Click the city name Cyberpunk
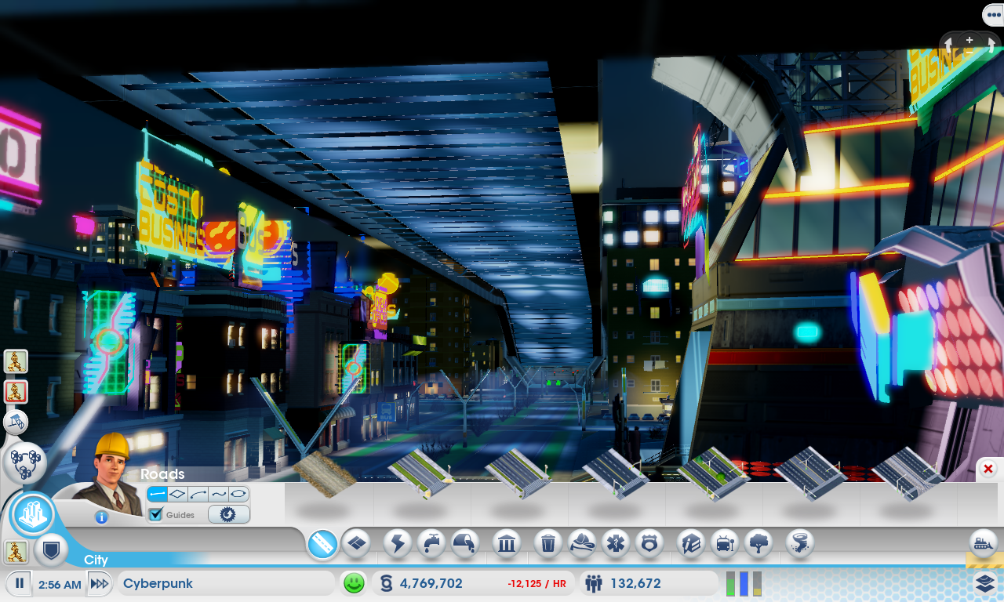The width and height of the screenshot is (1004, 602). point(158,584)
